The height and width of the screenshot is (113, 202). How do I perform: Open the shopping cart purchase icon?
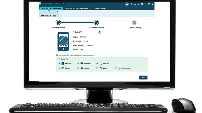pos(127,4)
